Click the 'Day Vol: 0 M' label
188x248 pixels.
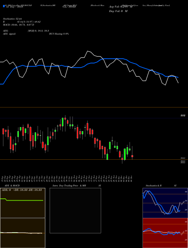pyautogui.click(x=118, y=11)
